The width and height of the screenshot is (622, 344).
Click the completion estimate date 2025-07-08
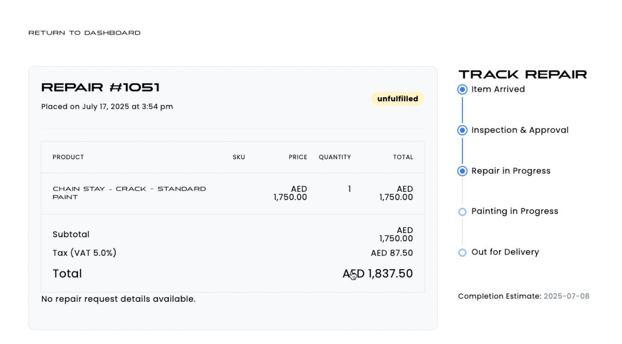567,296
